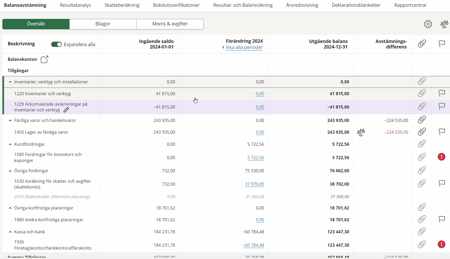The width and height of the screenshot is (450, 259).
Task: Click the Visa alla perioder link
Action: [244, 47]
